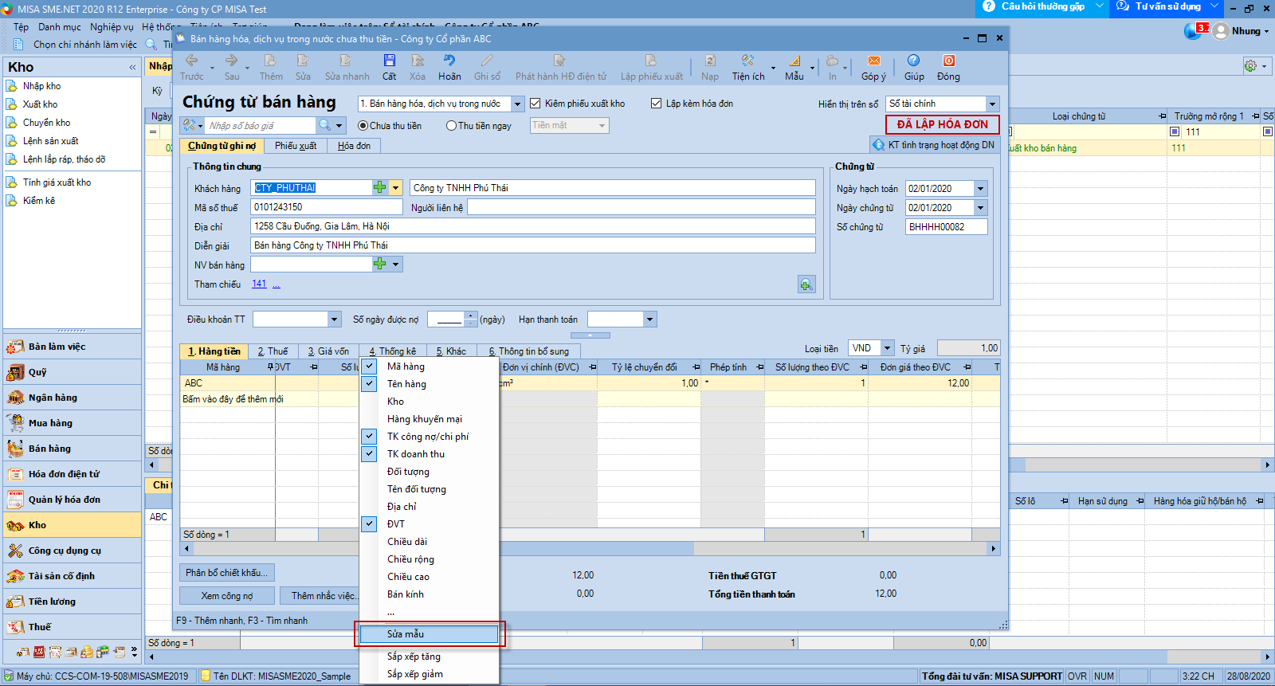Open the Công cụ dụng cụ sidebar module
Viewport: 1275px width, 686px height.
click(72, 551)
